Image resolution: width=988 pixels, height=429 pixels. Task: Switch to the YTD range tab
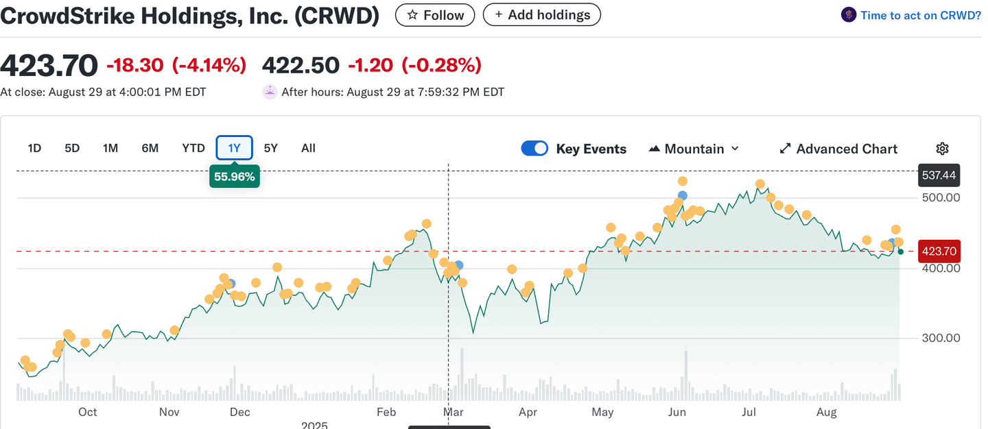point(193,147)
